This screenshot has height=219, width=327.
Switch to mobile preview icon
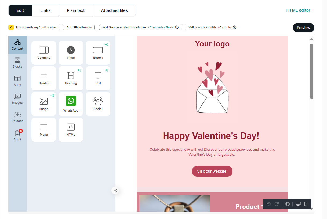(x=306, y=204)
